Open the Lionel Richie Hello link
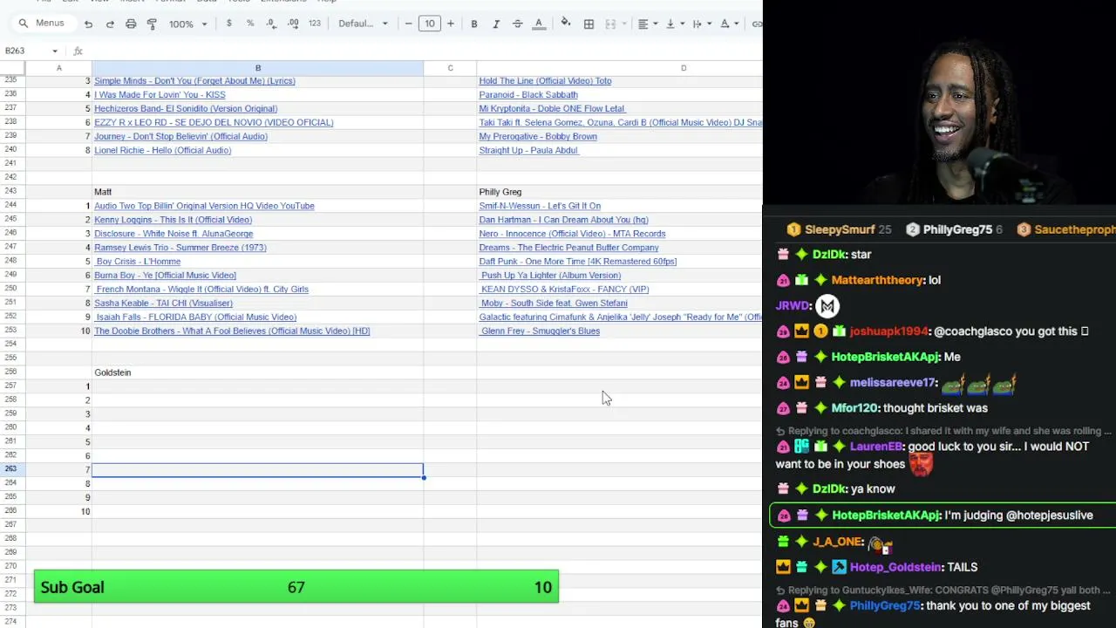The image size is (1116, 628). click(x=162, y=150)
